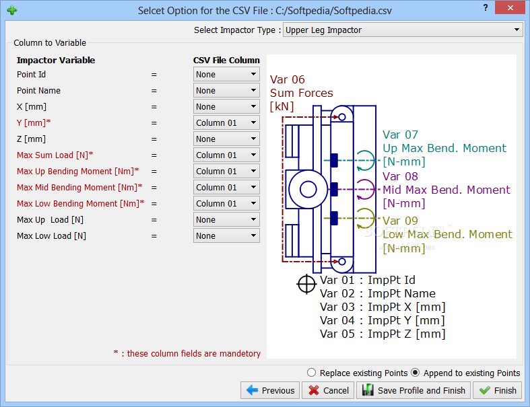This screenshot has height=407, width=530.
Task: Open the Max Up Load [N] column dropdown
Action: tap(226, 219)
